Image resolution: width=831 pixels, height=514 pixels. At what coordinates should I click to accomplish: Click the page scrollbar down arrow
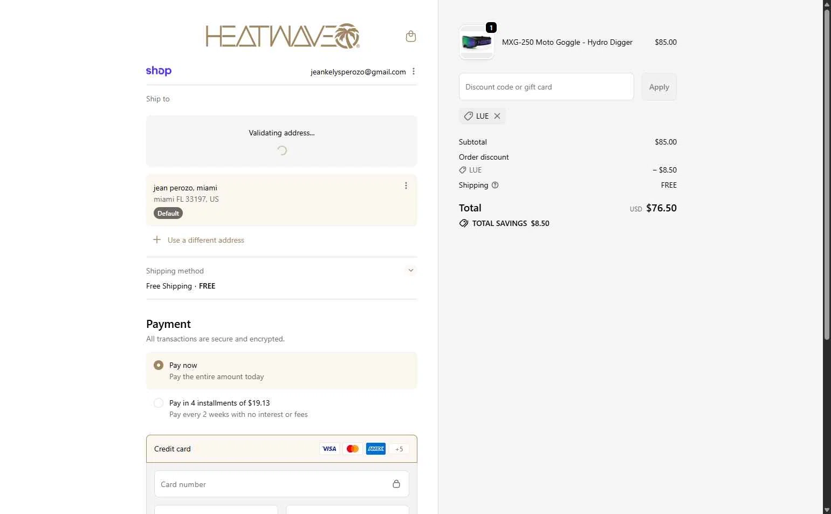[827, 510]
